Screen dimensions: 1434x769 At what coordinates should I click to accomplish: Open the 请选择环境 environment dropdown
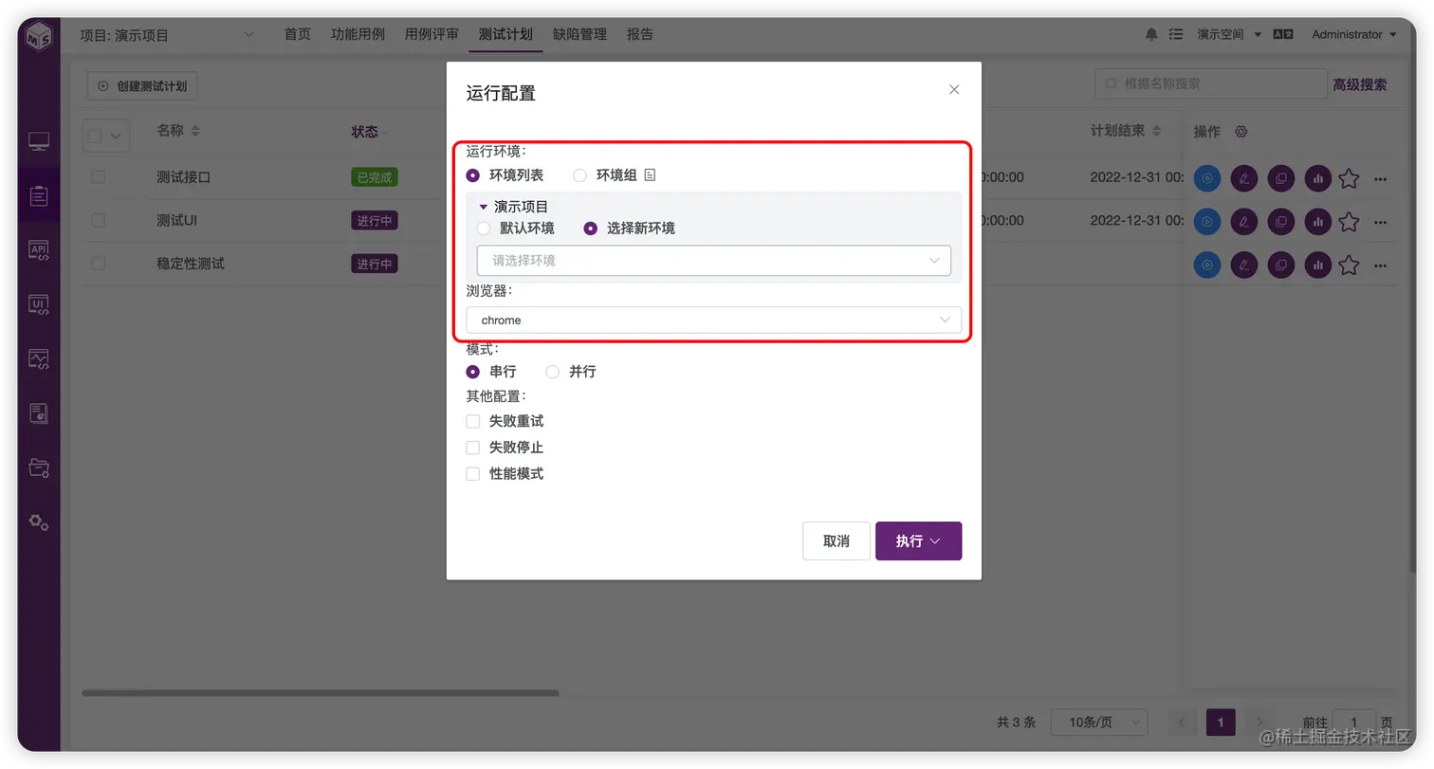[713, 261]
